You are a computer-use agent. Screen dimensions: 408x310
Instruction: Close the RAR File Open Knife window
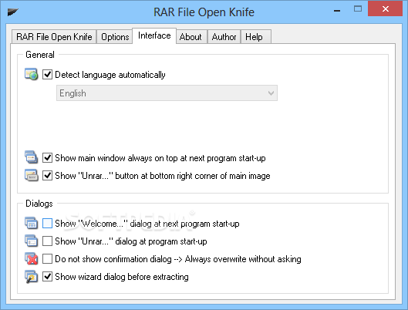click(386, 8)
